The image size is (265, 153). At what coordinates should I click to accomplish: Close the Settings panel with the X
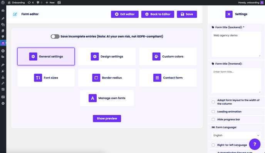[x=229, y=14]
